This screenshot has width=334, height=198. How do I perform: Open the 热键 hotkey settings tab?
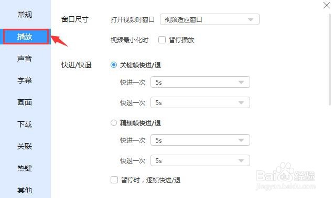(25, 168)
